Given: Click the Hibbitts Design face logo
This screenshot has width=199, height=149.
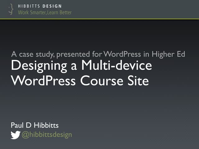Looking at the screenshot, I should (12, 9).
